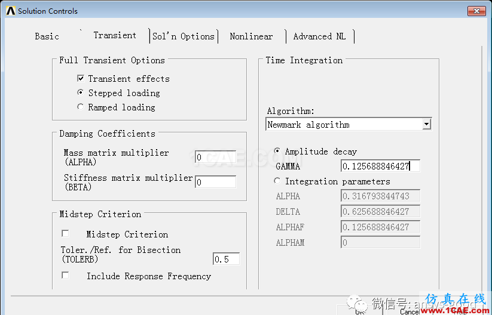
Task: Click the ALPHAM value field
Action: 380,243
